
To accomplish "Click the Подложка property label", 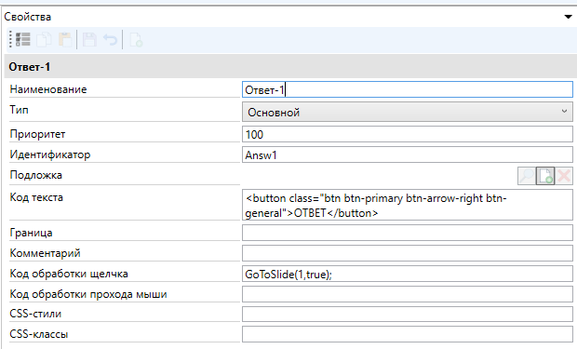I will [35, 175].
